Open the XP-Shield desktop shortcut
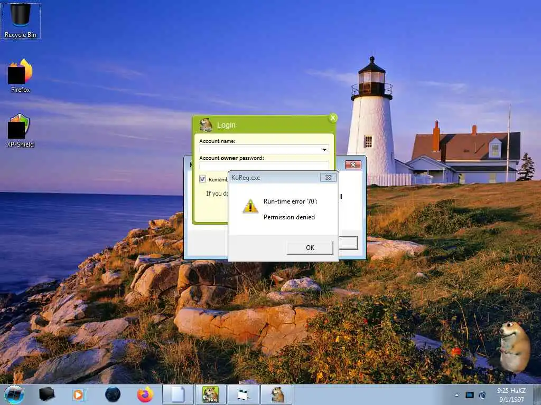This screenshot has width=541, height=405. [21, 131]
